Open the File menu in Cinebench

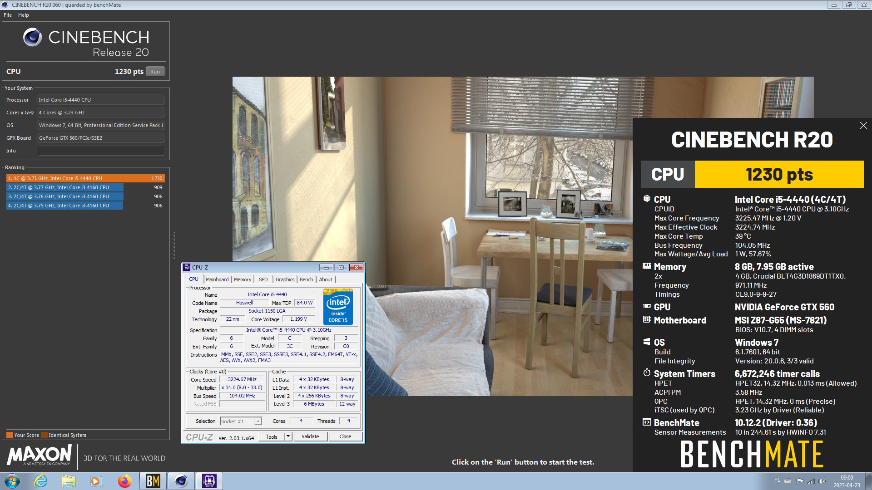pyautogui.click(x=8, y=15)
